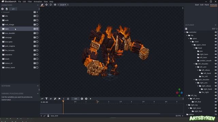Add animation to the Unsaved file group

click(x=37, y=12)
